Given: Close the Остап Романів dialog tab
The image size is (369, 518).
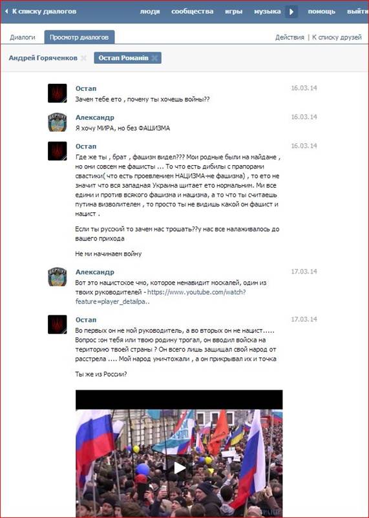Looking at the screenshot, I should [x=154, y=58].
